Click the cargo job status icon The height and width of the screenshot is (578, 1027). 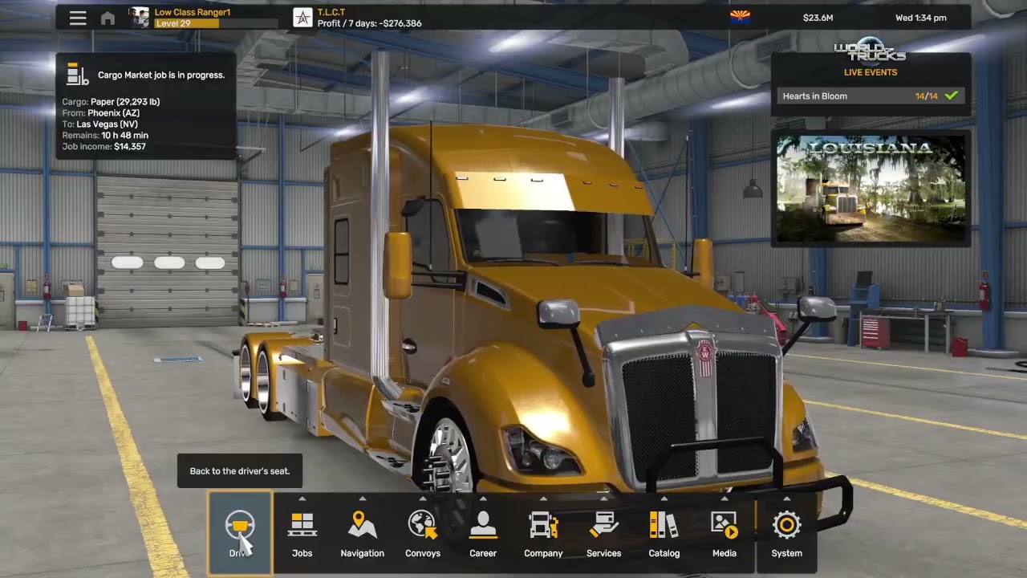[x=78, y=74]
